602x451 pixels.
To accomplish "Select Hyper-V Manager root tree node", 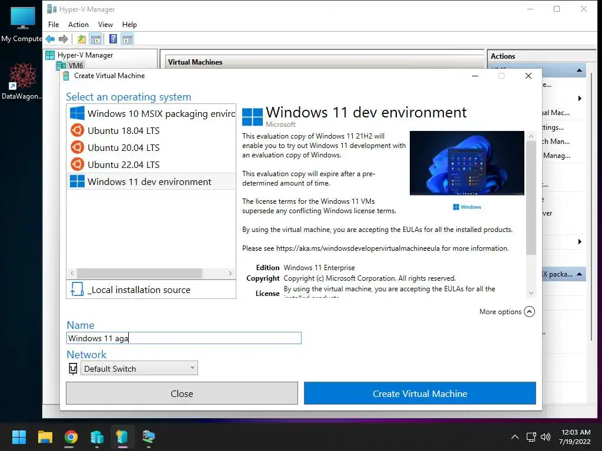I will click(85, 55).
